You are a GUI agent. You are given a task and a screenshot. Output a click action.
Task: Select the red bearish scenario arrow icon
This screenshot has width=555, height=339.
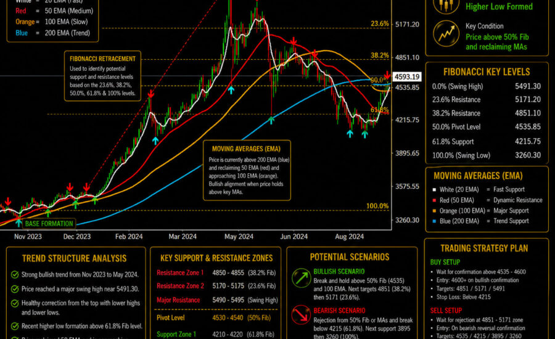[x=301, y=314]
